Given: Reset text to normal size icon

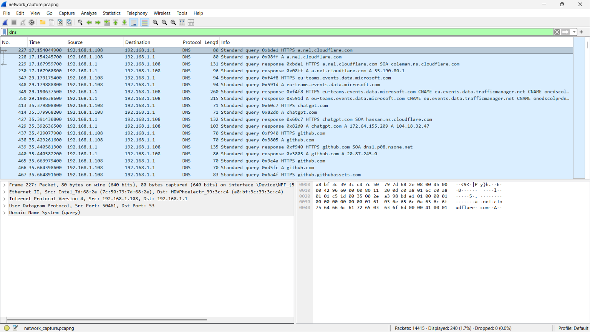Looking at the screenshot, I should (173, 22).
